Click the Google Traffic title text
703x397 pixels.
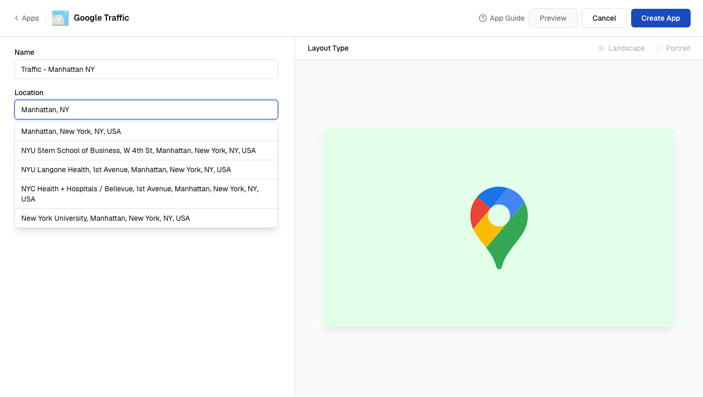point(101,18)
